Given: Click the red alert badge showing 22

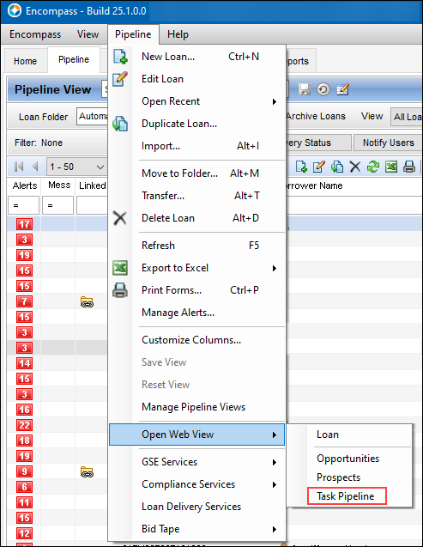Looking at the screenshot, I should pyautogui.click(x=24, y=425).
